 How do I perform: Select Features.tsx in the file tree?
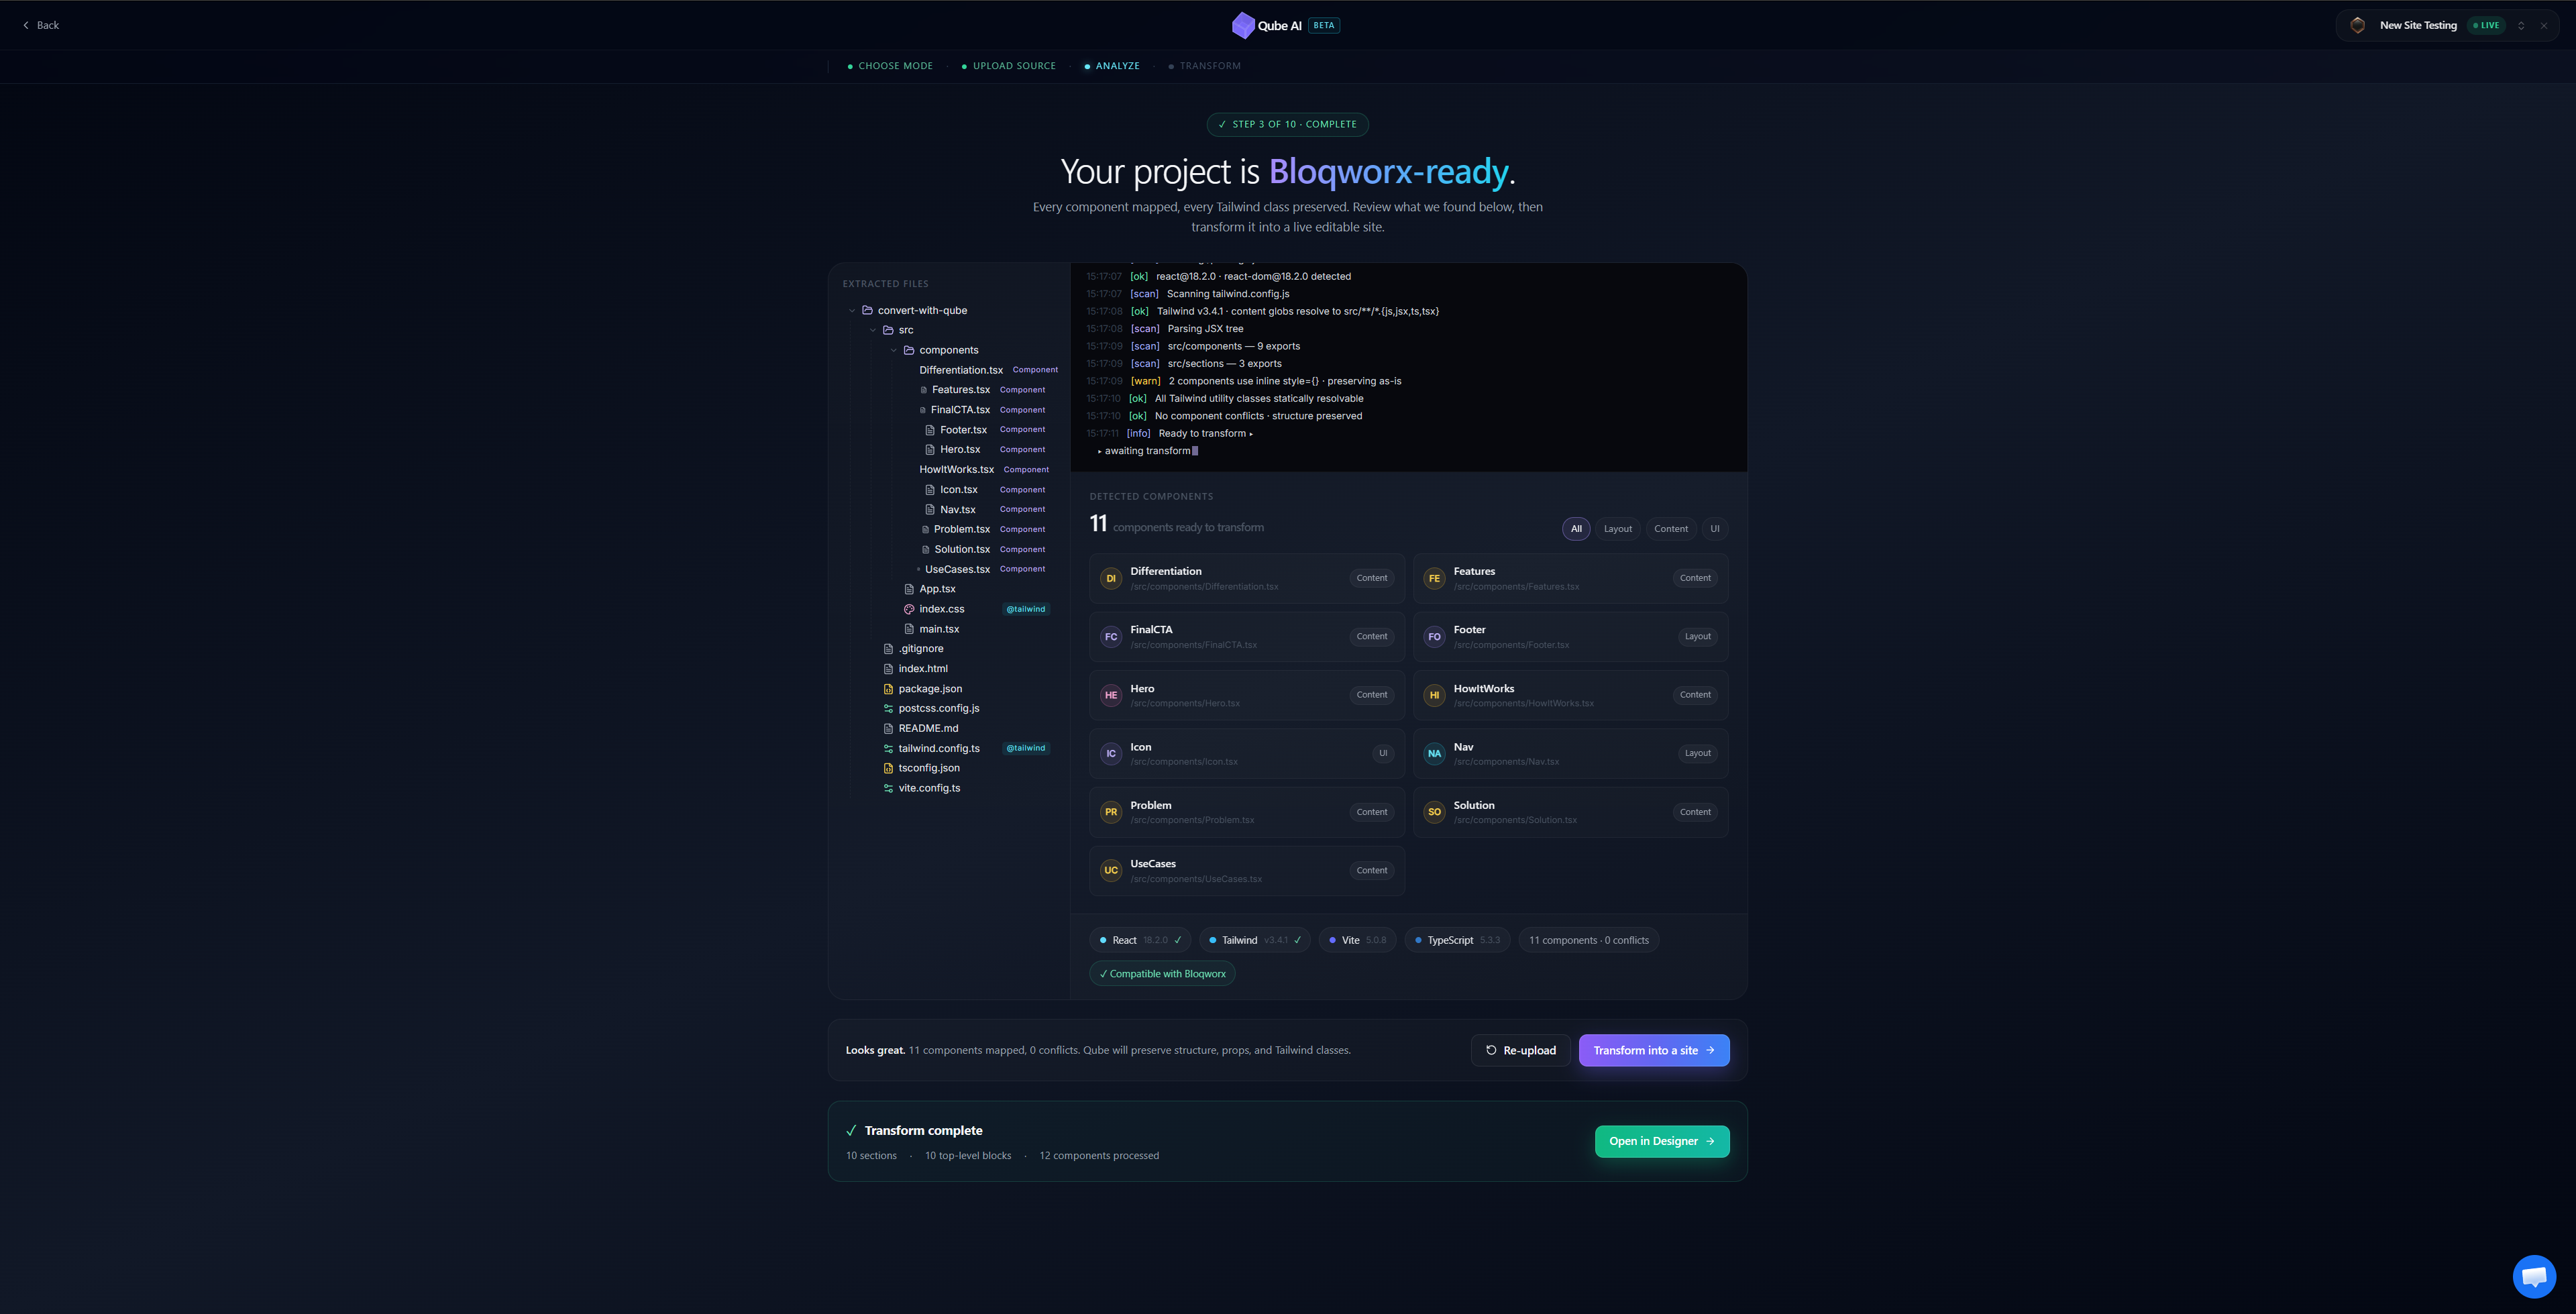click(961, 390)
